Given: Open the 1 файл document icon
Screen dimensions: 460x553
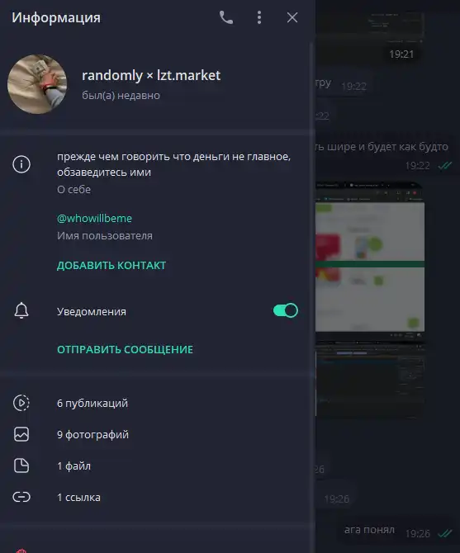Looking at the screenshot, I should tap(21, 466).
